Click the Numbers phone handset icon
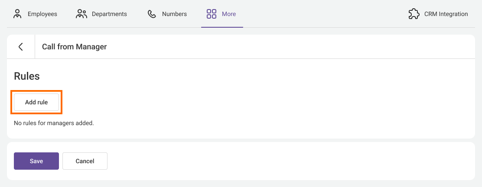This screenshot has width=482, height=187. click(x=152, y=14)
